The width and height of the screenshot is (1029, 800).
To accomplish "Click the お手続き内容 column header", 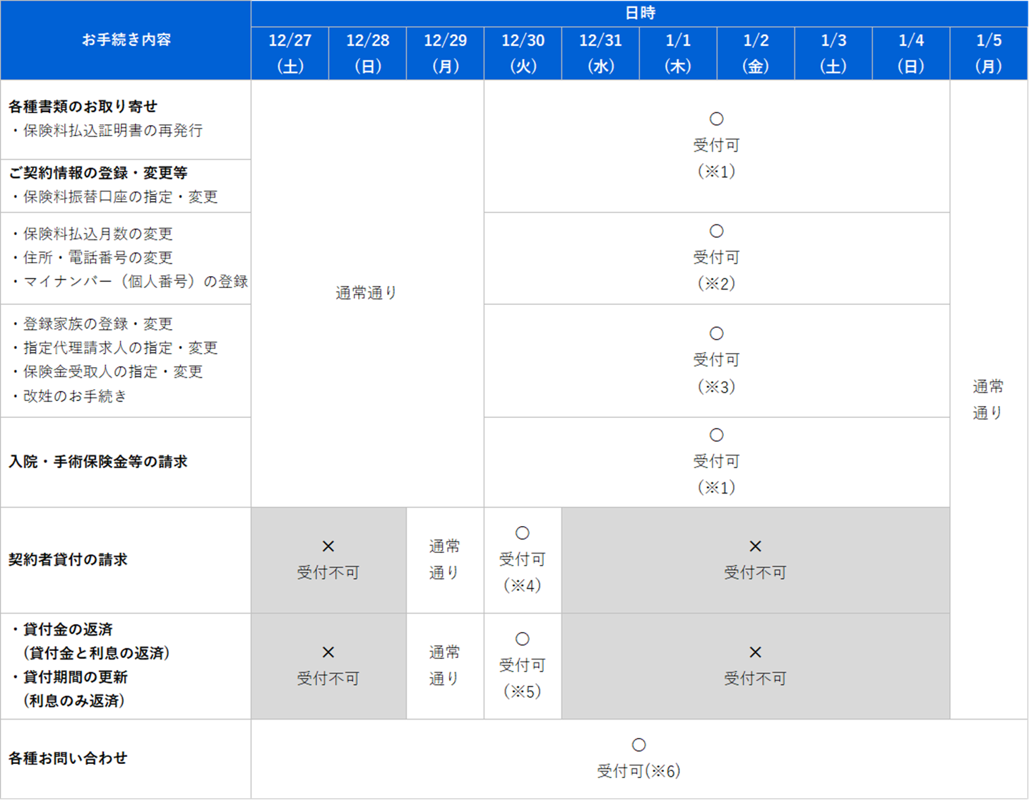I will pyautogui.click(x=126, y=40).
